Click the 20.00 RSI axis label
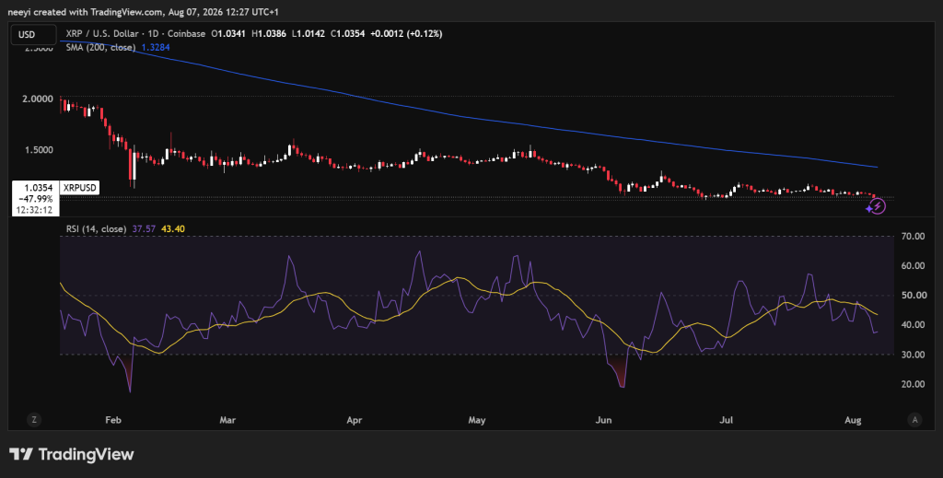The height and width of the screenshot is (478, 943). [913, 384]
